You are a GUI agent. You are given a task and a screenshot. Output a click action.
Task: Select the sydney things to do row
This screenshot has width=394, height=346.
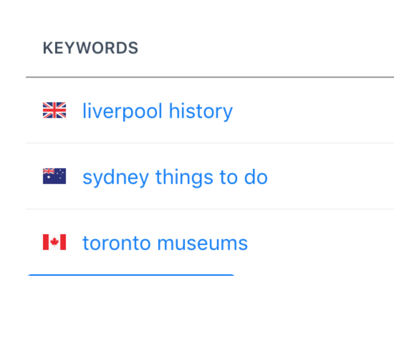pyautogui.click(x=210, y=176)
